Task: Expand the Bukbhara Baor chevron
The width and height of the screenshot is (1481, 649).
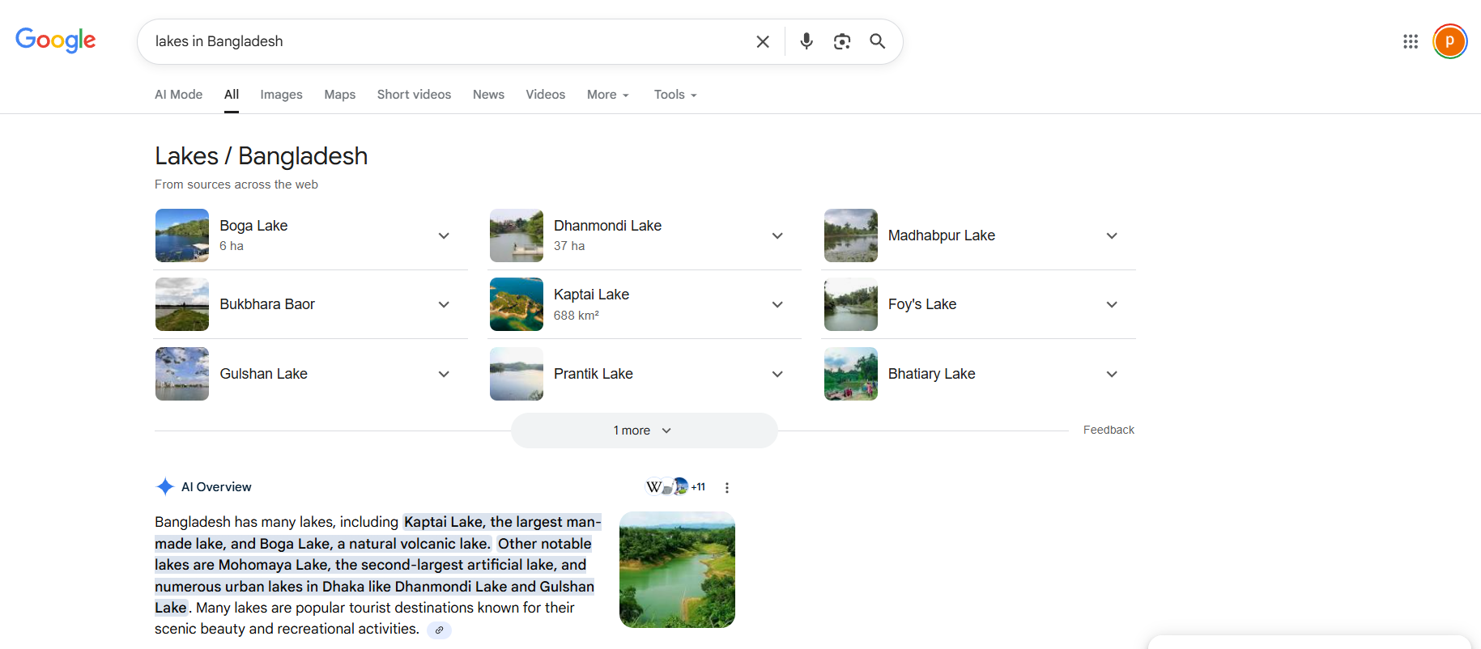Action: click(x=444, y=304)
